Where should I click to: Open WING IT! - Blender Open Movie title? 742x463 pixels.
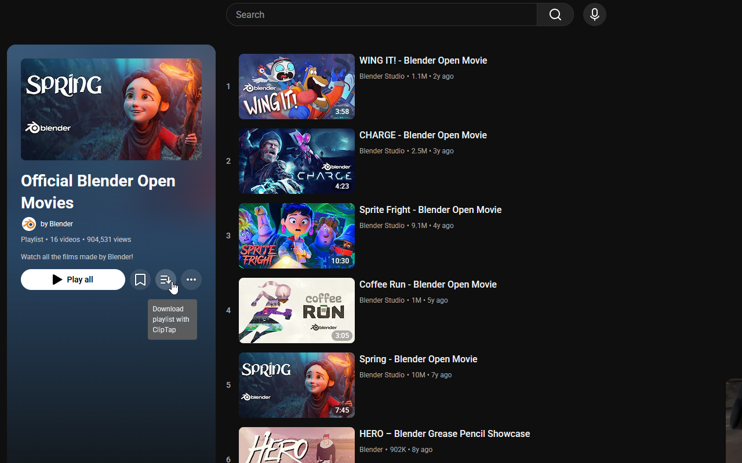tap(423, 60)
